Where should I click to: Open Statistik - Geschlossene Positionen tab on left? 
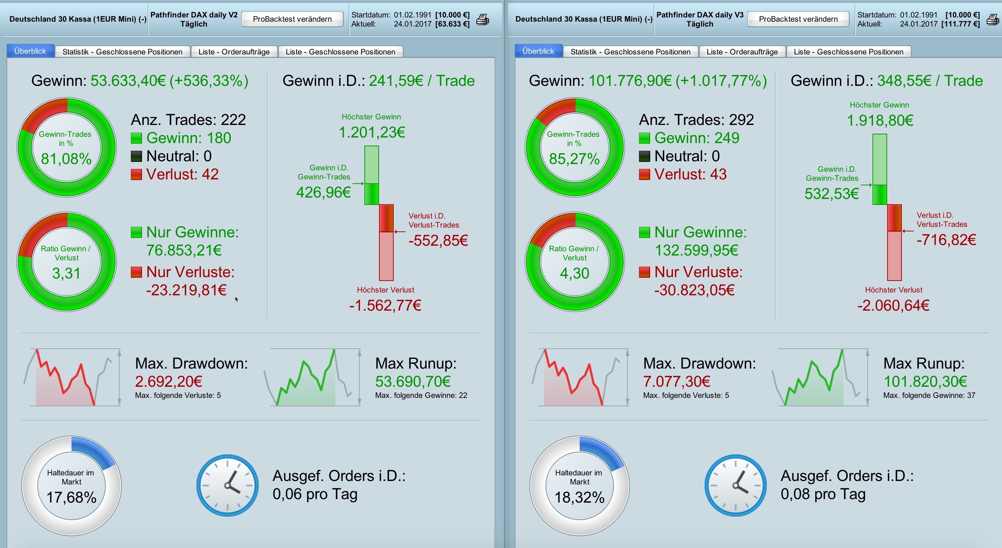[122, 52]
